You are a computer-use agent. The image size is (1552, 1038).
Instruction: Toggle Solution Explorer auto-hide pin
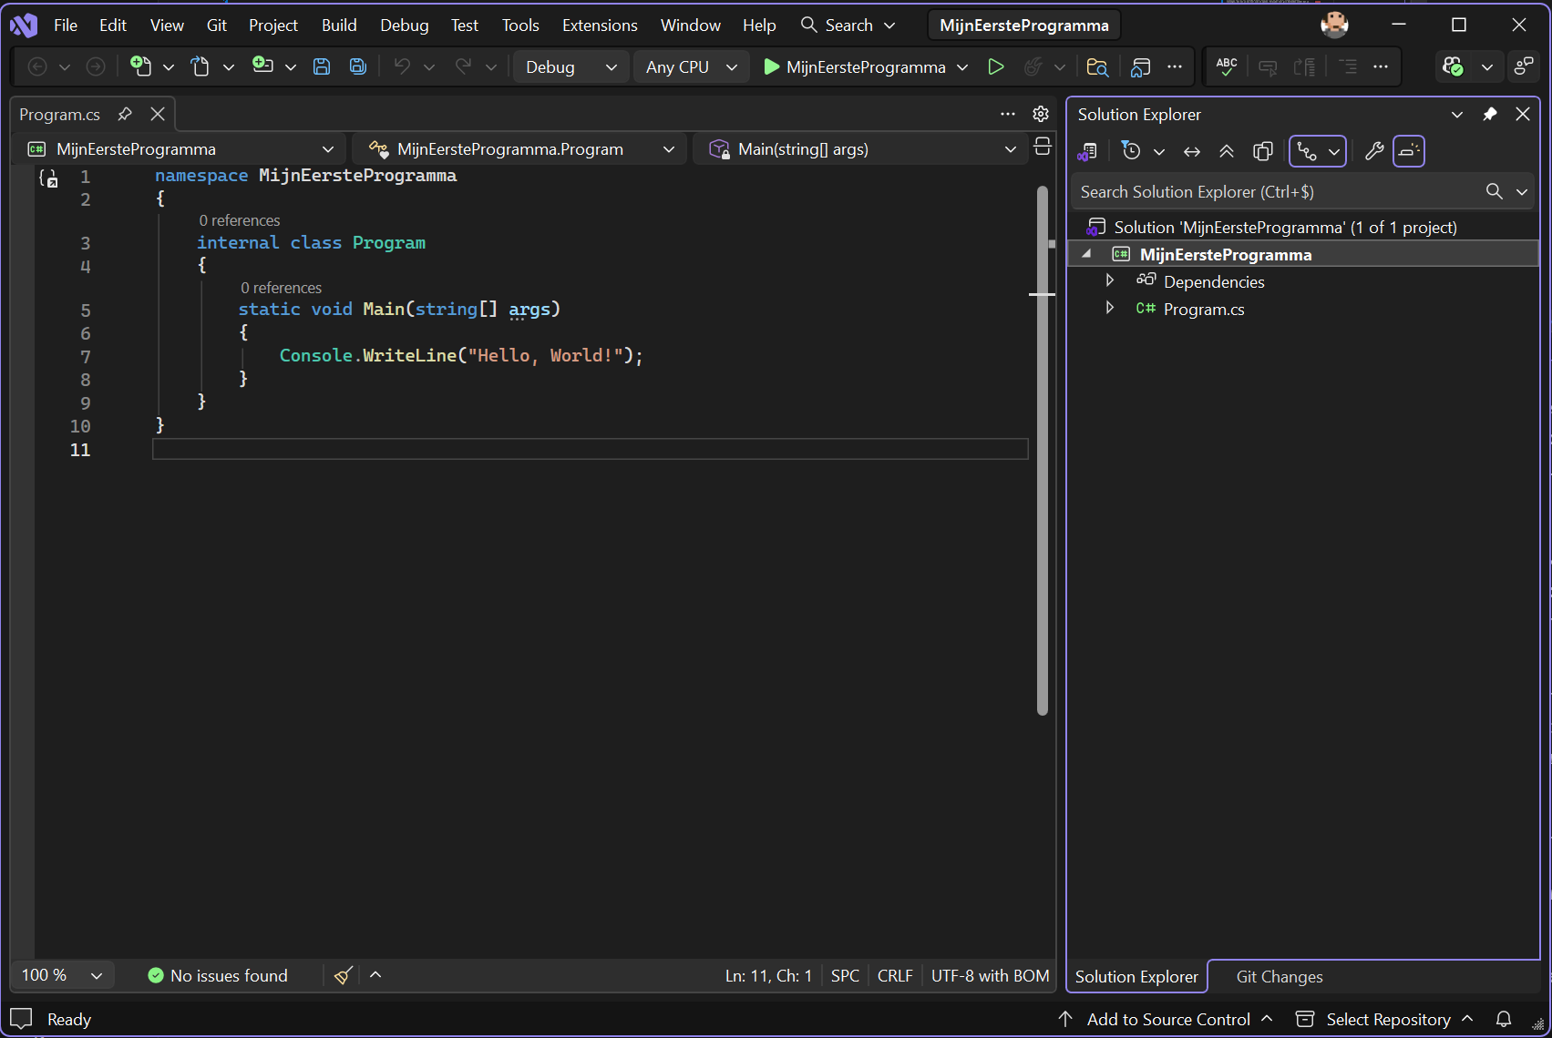(1490, 114)
